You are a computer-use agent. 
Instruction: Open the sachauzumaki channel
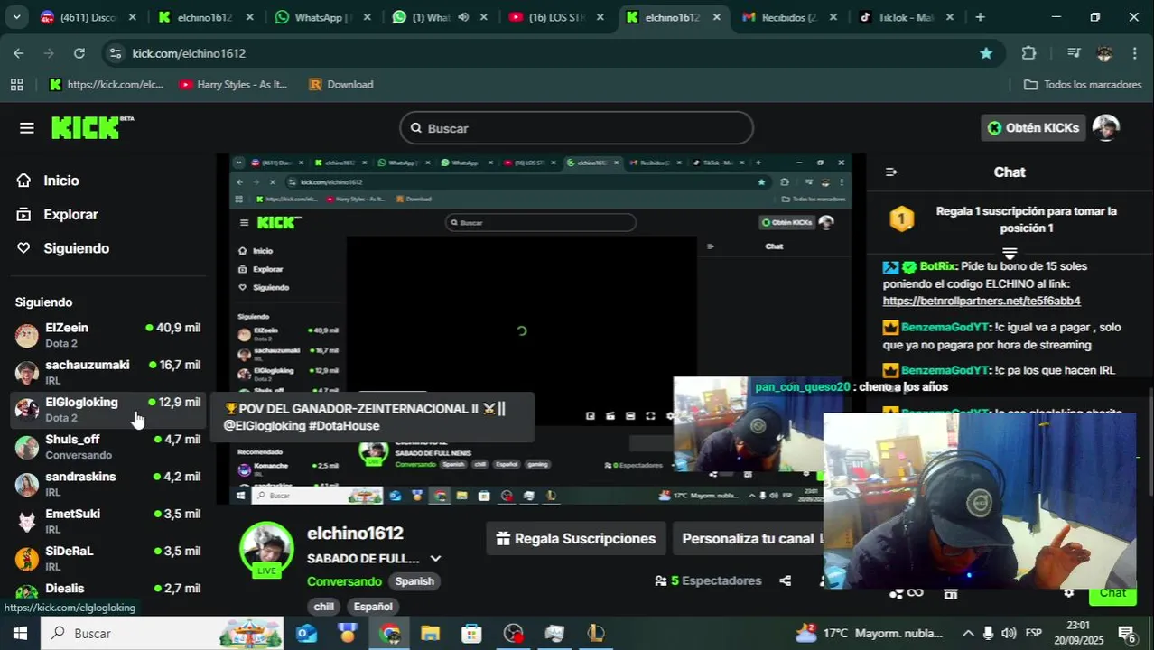[x=108, y=372]
